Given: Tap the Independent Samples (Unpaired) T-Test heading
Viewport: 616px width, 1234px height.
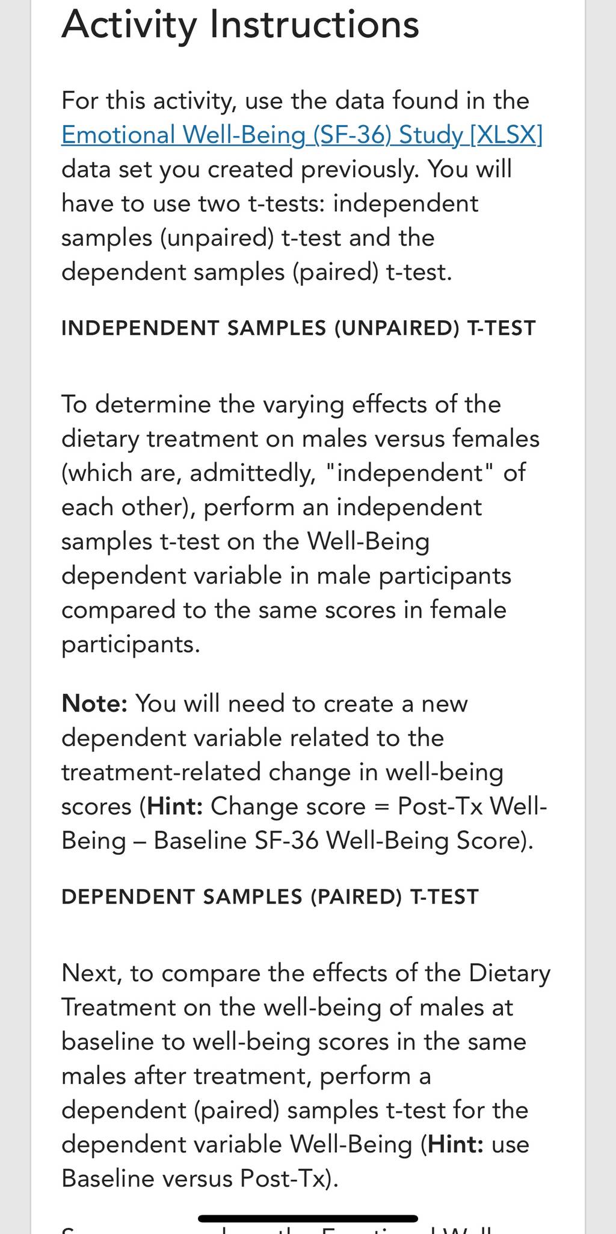Looking at the screenshot, I should [x=298, y=328].
